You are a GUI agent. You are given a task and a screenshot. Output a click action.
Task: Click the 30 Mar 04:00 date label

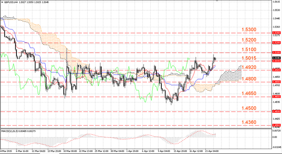click(x=118, y=151)
